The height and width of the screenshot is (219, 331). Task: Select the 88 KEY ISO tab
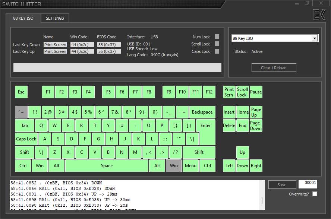(x=23, y=18)
